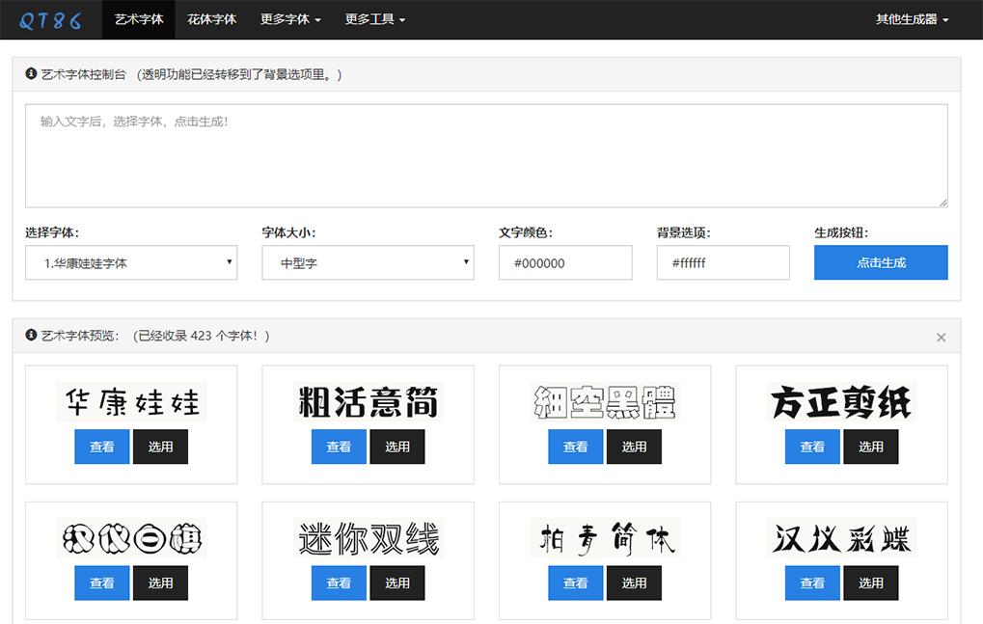Close the 艺术字体预览 panel with the X
Screen dimensions: 983x624
click(941, 337)
